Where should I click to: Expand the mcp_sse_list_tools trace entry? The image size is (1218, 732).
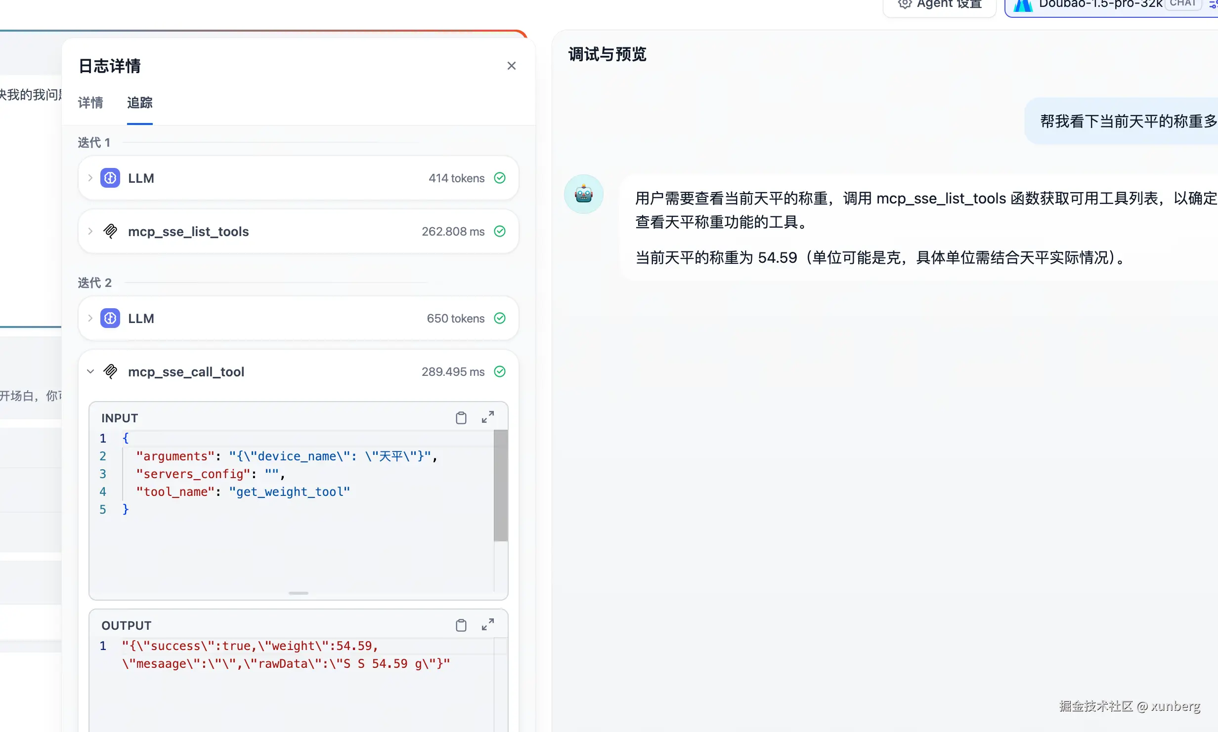90,231
